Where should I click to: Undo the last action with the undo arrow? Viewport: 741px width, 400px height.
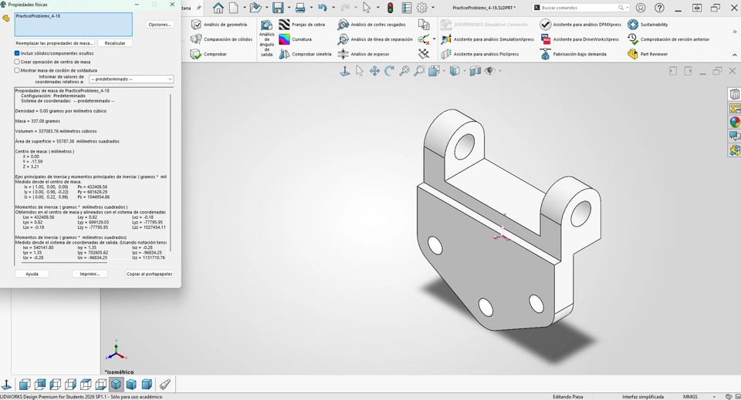point(323,8)
